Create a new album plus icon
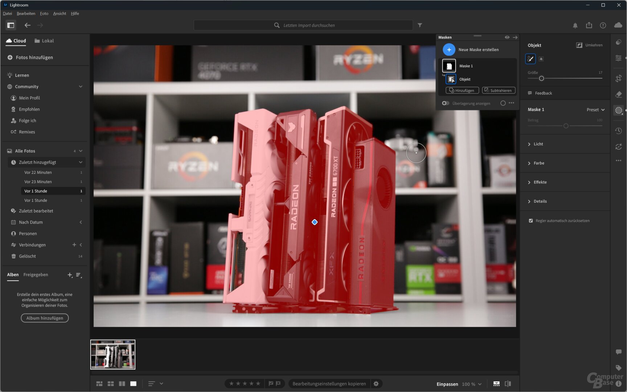The width and height of the screenshot is (627, 392). pos(70,275)
